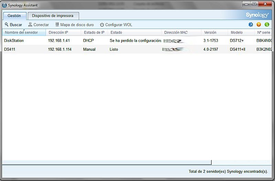Click the horizontal scrollbar thumb
The image size is (275, 181).
[x=107, y=162]
